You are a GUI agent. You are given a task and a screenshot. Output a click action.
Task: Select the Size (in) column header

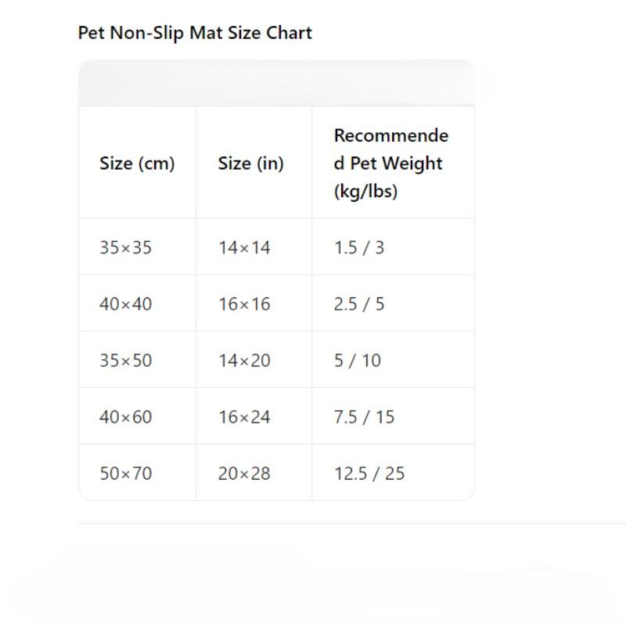point(254,163)
